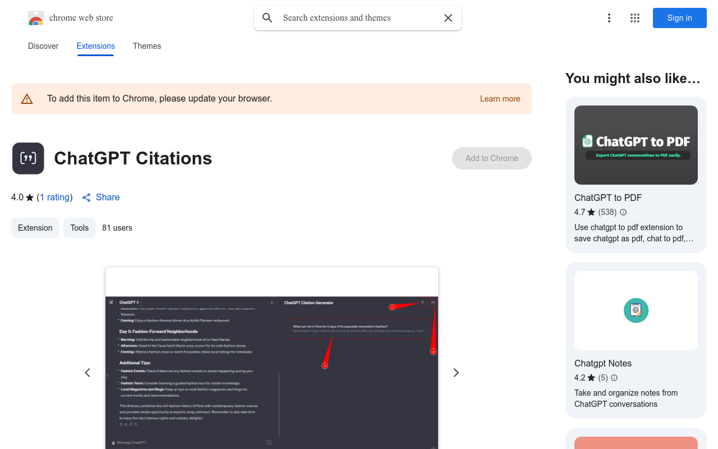This screenshot has height=449, width=718.
Task: Open the ChatGPT to PDF title
Action: 608,198
